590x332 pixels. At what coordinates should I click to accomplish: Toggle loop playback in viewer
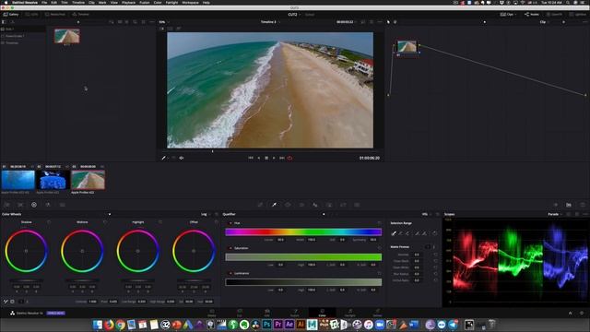coord(289,158)
